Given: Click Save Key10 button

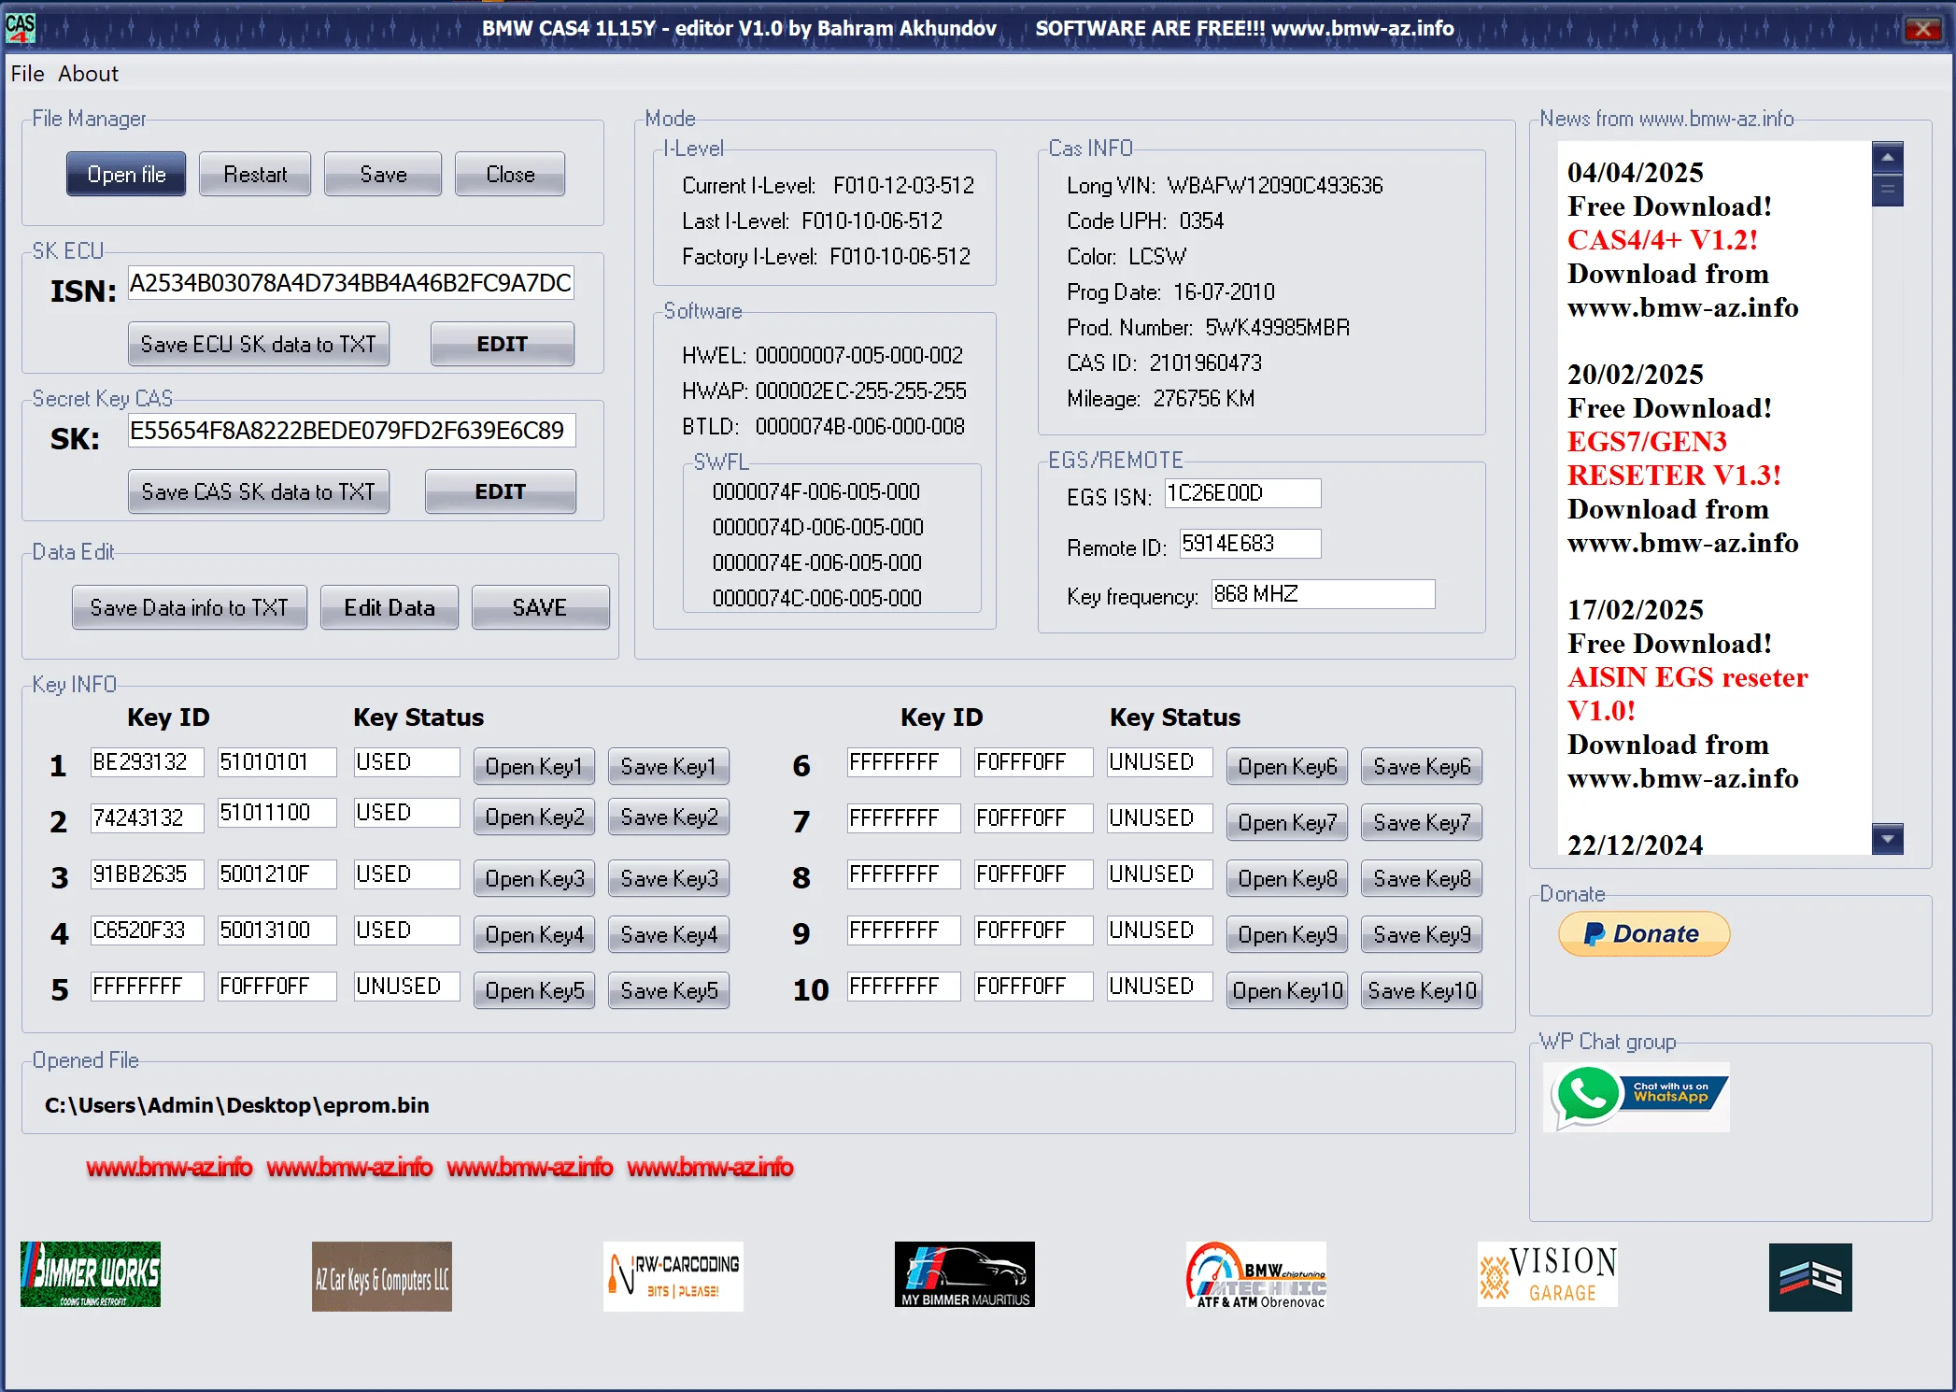Looking at the screenshot, I should 1422,990.
